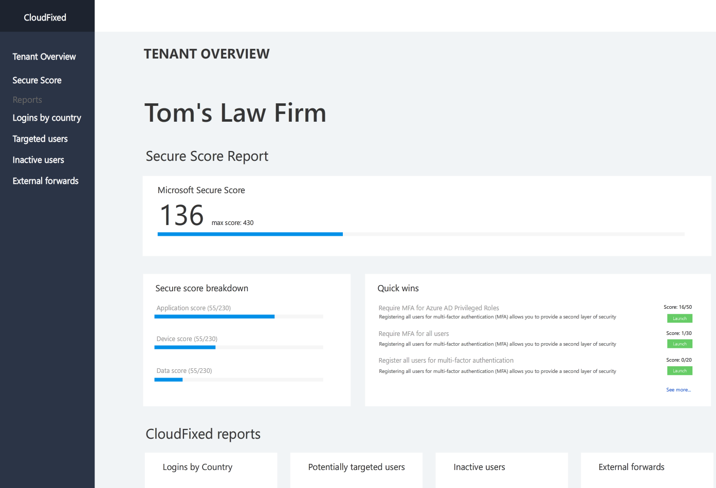716x488 pixels.
Task: Click the max score: 430 text
Action: click(232, 223)
